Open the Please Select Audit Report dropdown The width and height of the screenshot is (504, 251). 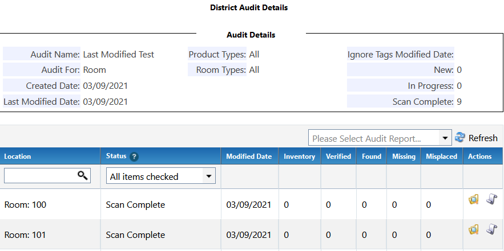(380, 138)
